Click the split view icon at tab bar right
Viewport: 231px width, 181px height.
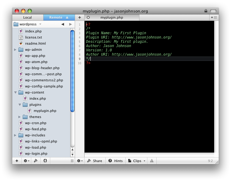click(214, 18)
